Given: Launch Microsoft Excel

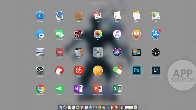Looking at the screenshot, I should point(117,89).
